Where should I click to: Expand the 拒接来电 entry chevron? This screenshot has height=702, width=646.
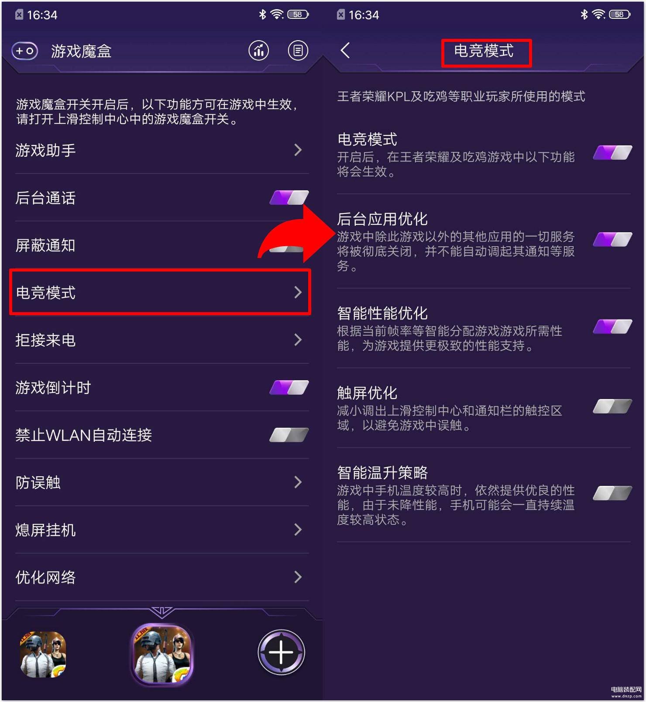coord(298,340)
